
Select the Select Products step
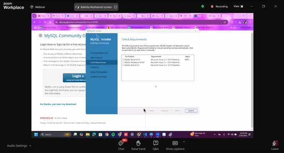coord(96,58)
